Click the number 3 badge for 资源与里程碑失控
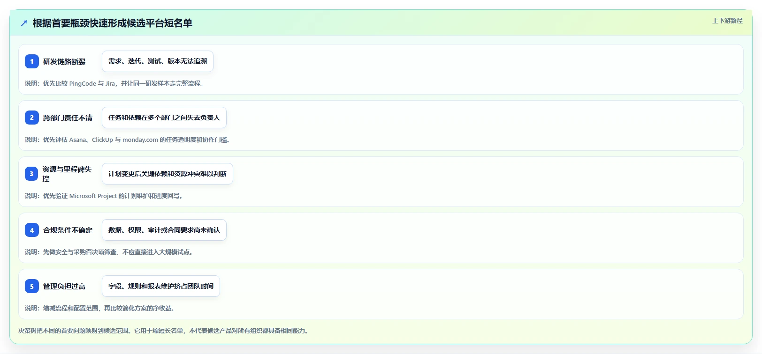 coord(31,174)
